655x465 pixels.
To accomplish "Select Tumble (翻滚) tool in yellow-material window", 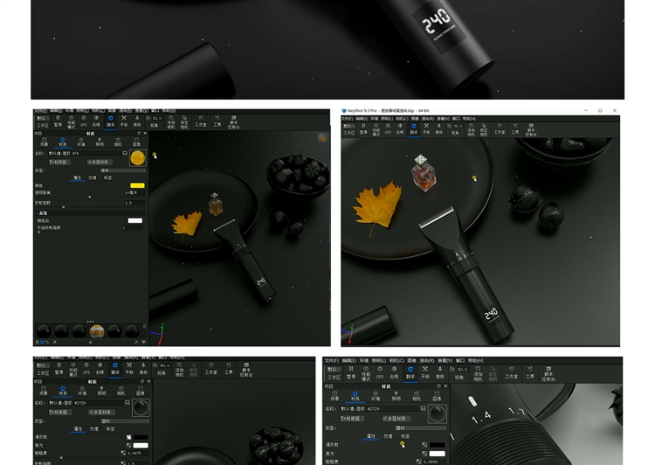I will 111,121.
